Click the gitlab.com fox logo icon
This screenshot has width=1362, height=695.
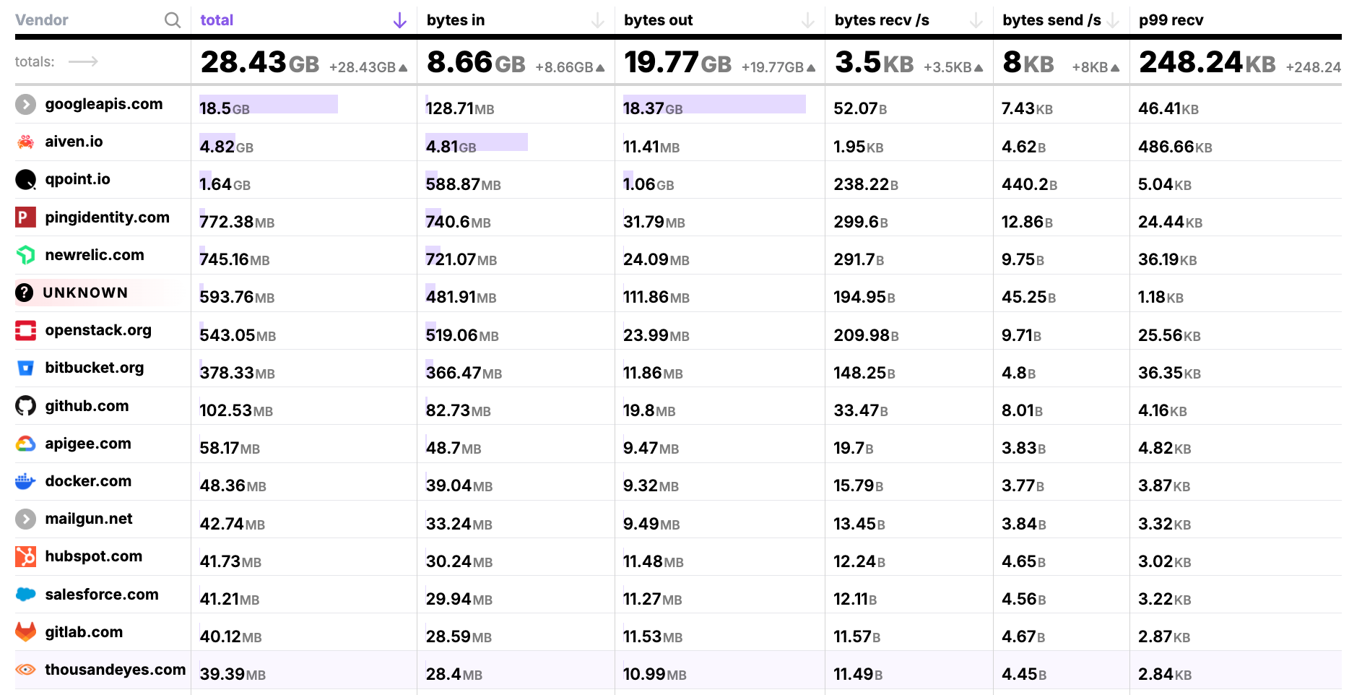click(x=26, y=632)
